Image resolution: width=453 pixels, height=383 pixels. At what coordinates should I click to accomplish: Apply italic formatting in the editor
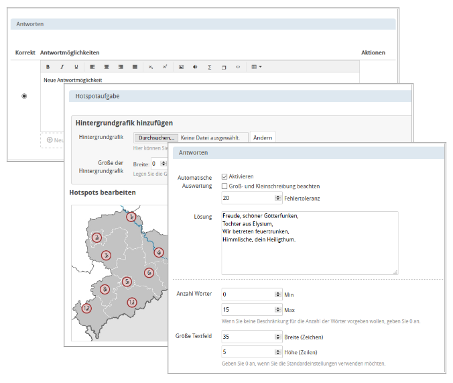coord(62,67)
